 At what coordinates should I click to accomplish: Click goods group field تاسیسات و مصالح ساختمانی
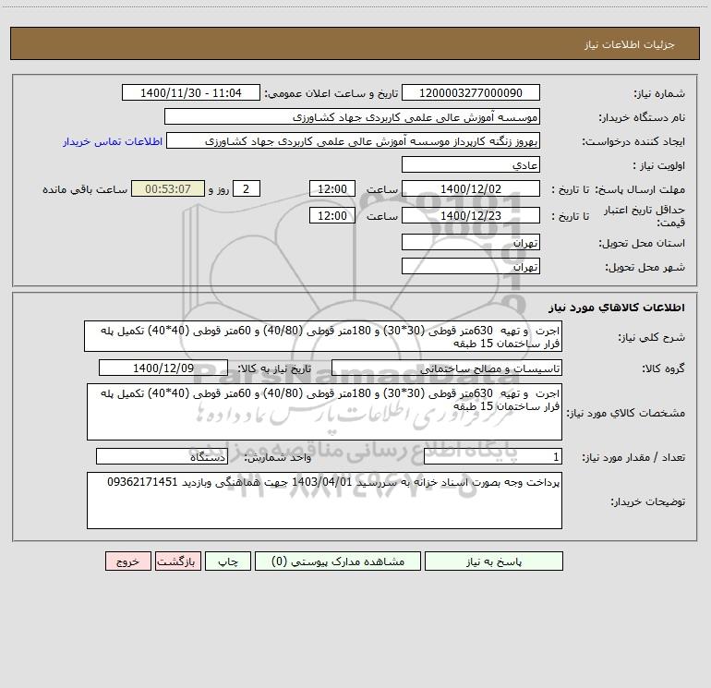[447, 368]
